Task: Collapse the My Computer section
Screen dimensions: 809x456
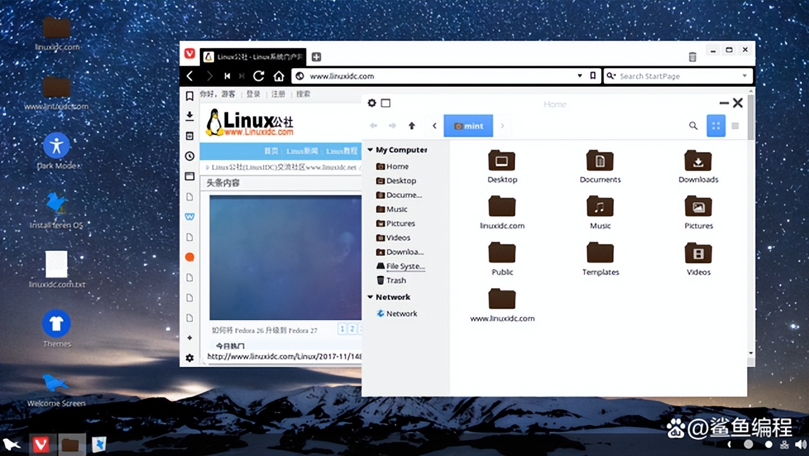Action: click(370, 150)
